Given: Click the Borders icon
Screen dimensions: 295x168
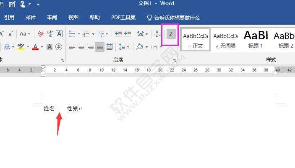Looking at the screenshot, I should (154, 47).
